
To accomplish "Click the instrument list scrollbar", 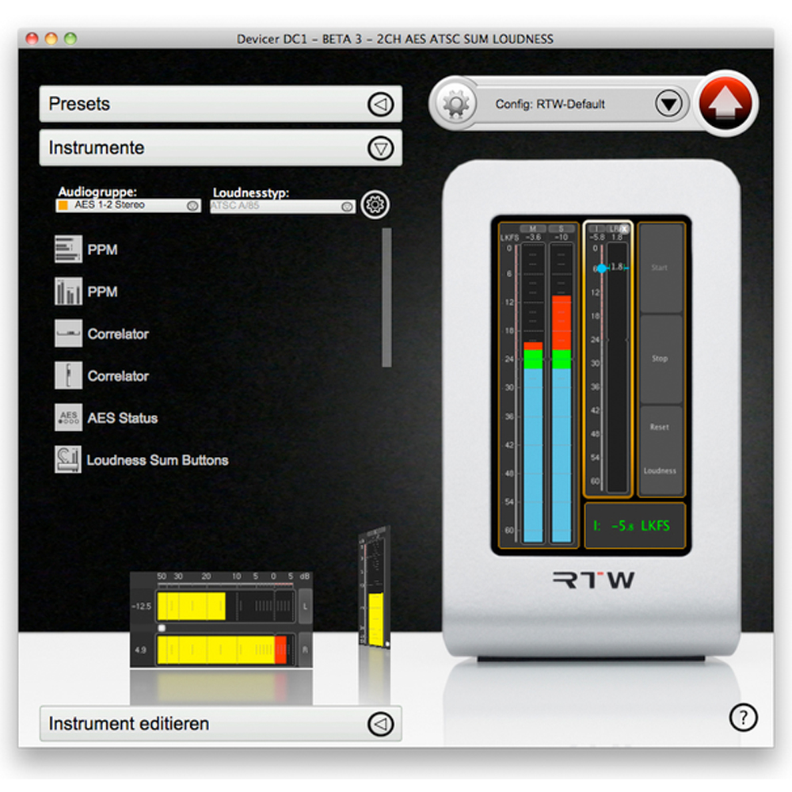I will (x=387, y=298).
